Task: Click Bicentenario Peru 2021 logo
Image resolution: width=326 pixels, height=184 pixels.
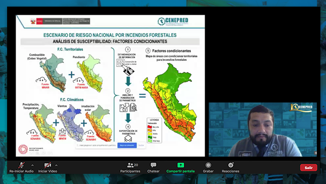Action: coord(30,149)
